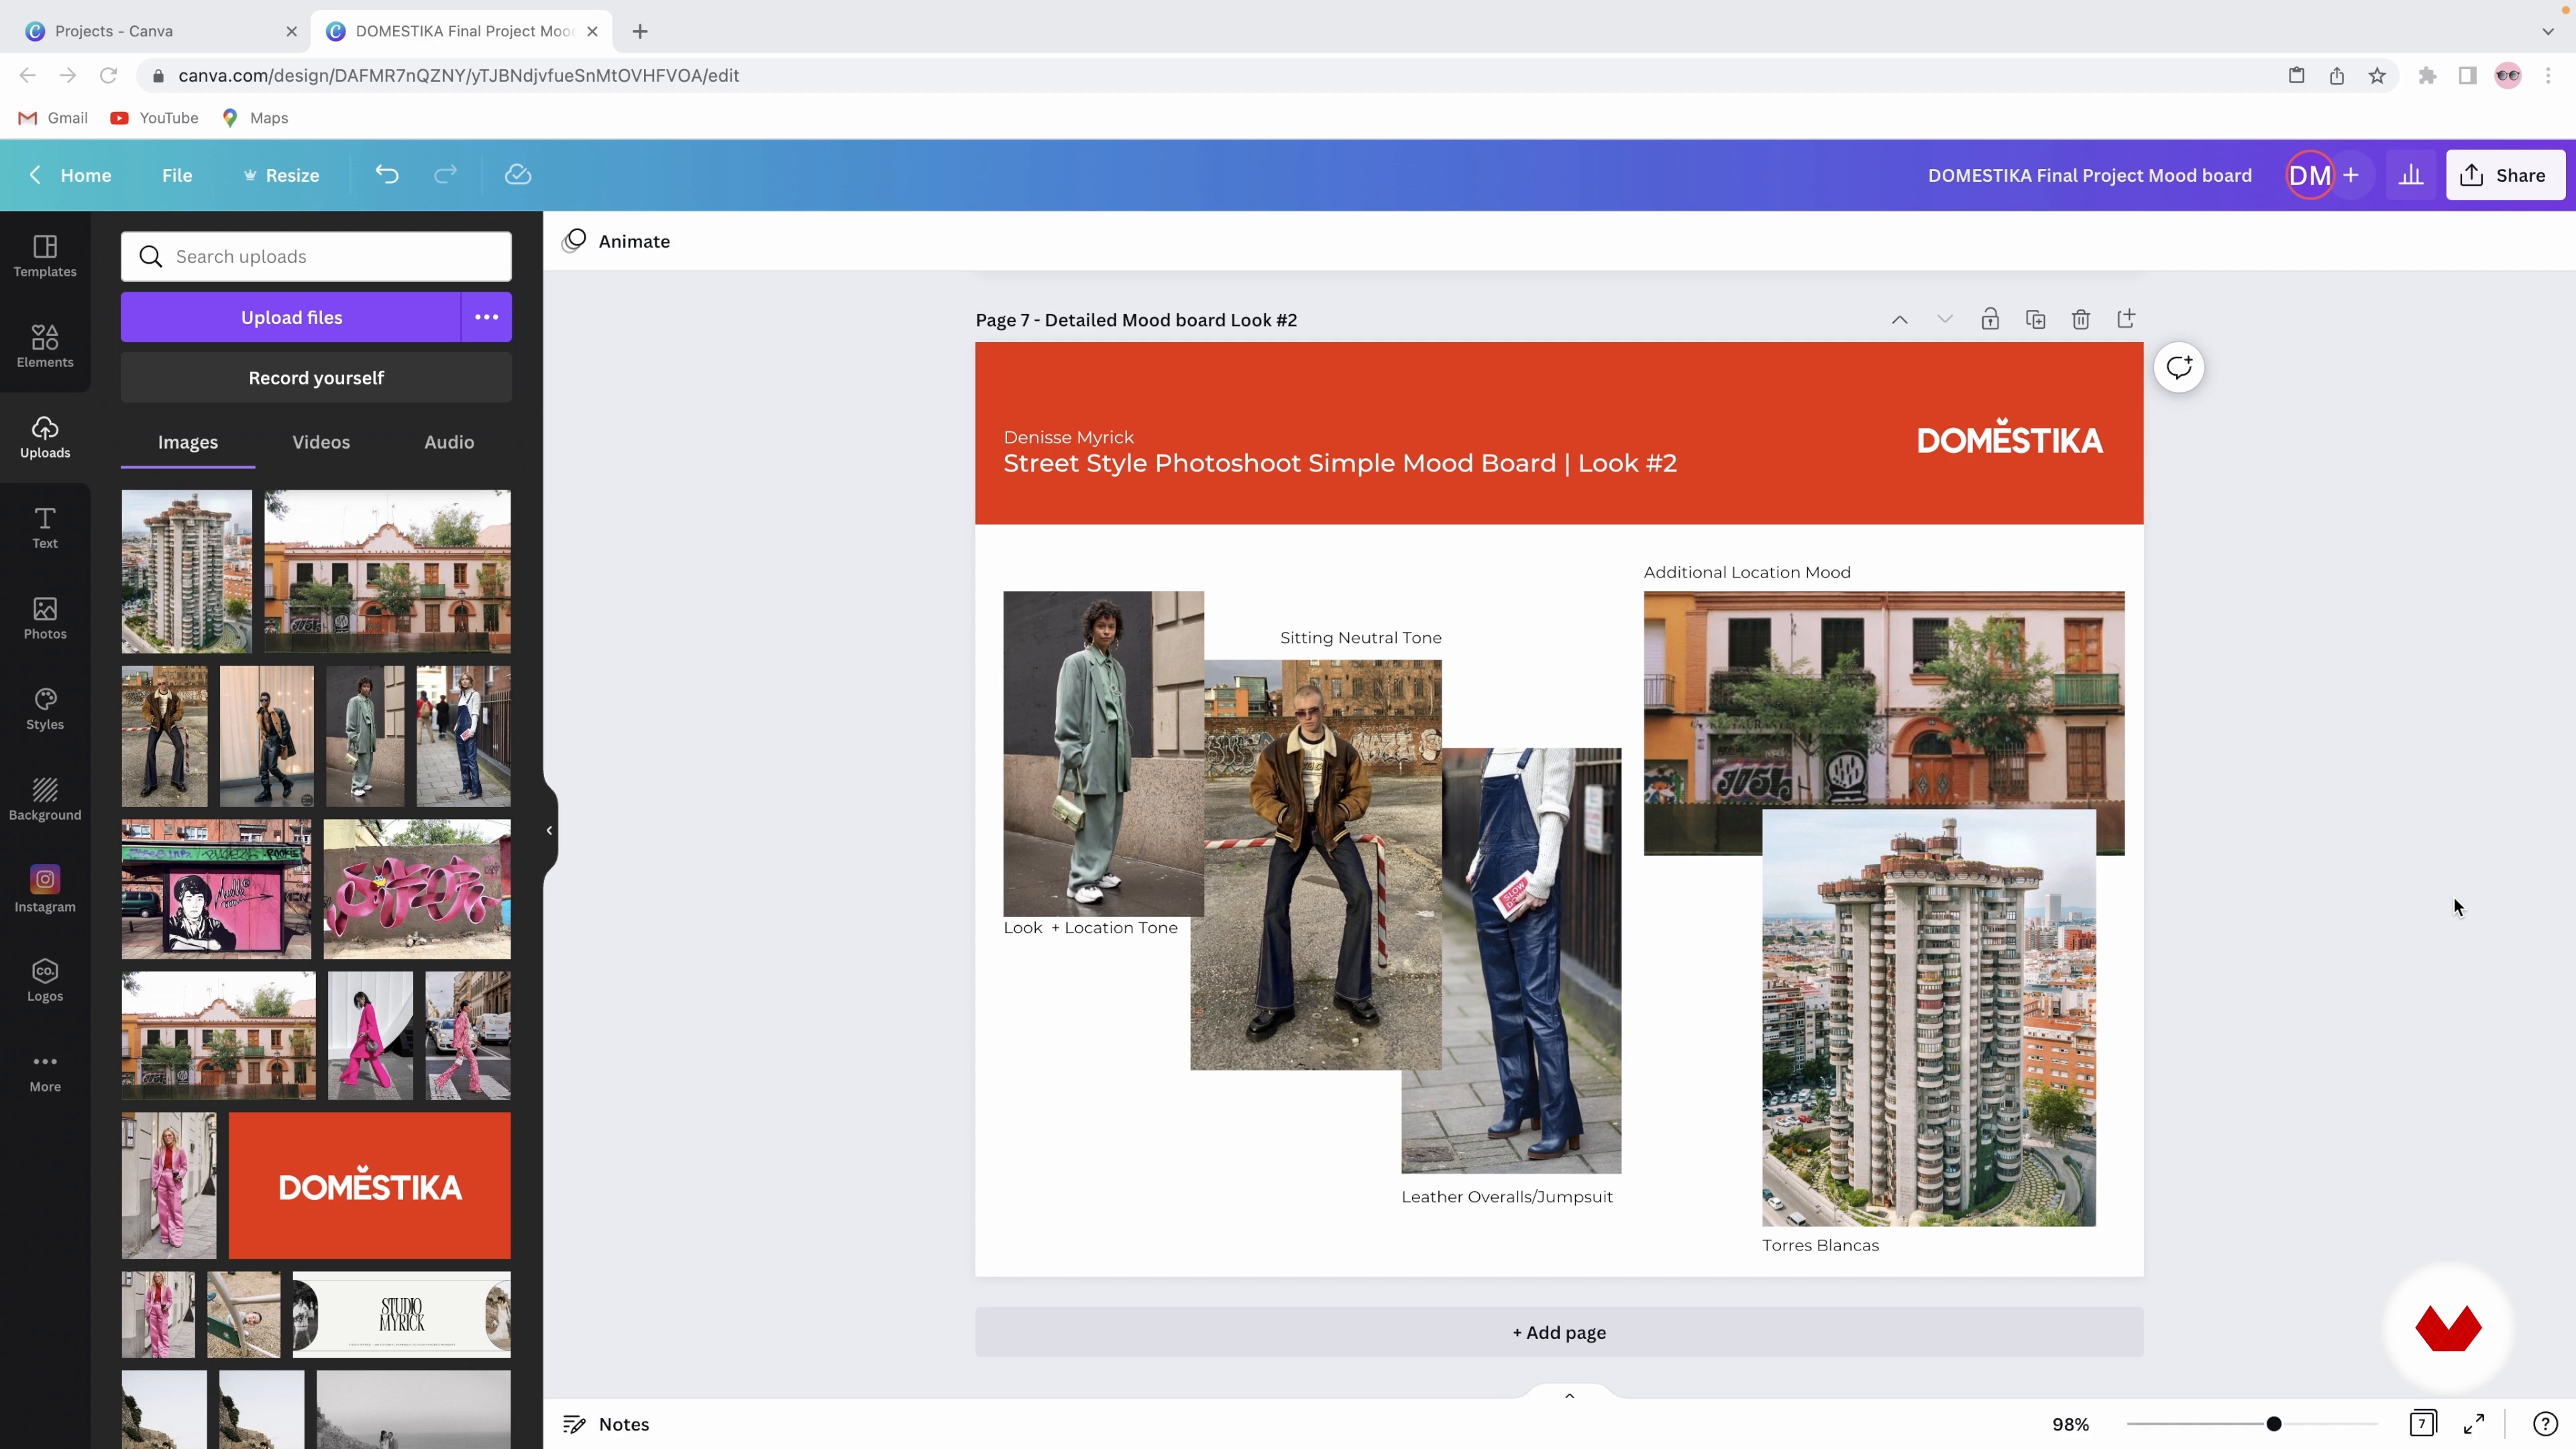
Task: Go back to Home
Action: [x=70, y=175]
